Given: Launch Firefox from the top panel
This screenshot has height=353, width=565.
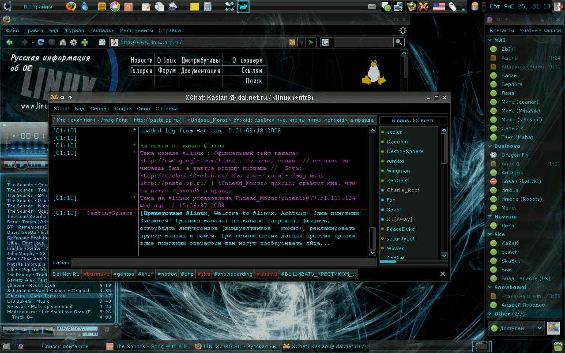Looking at the screenshot, I should [x=71, y=7].
